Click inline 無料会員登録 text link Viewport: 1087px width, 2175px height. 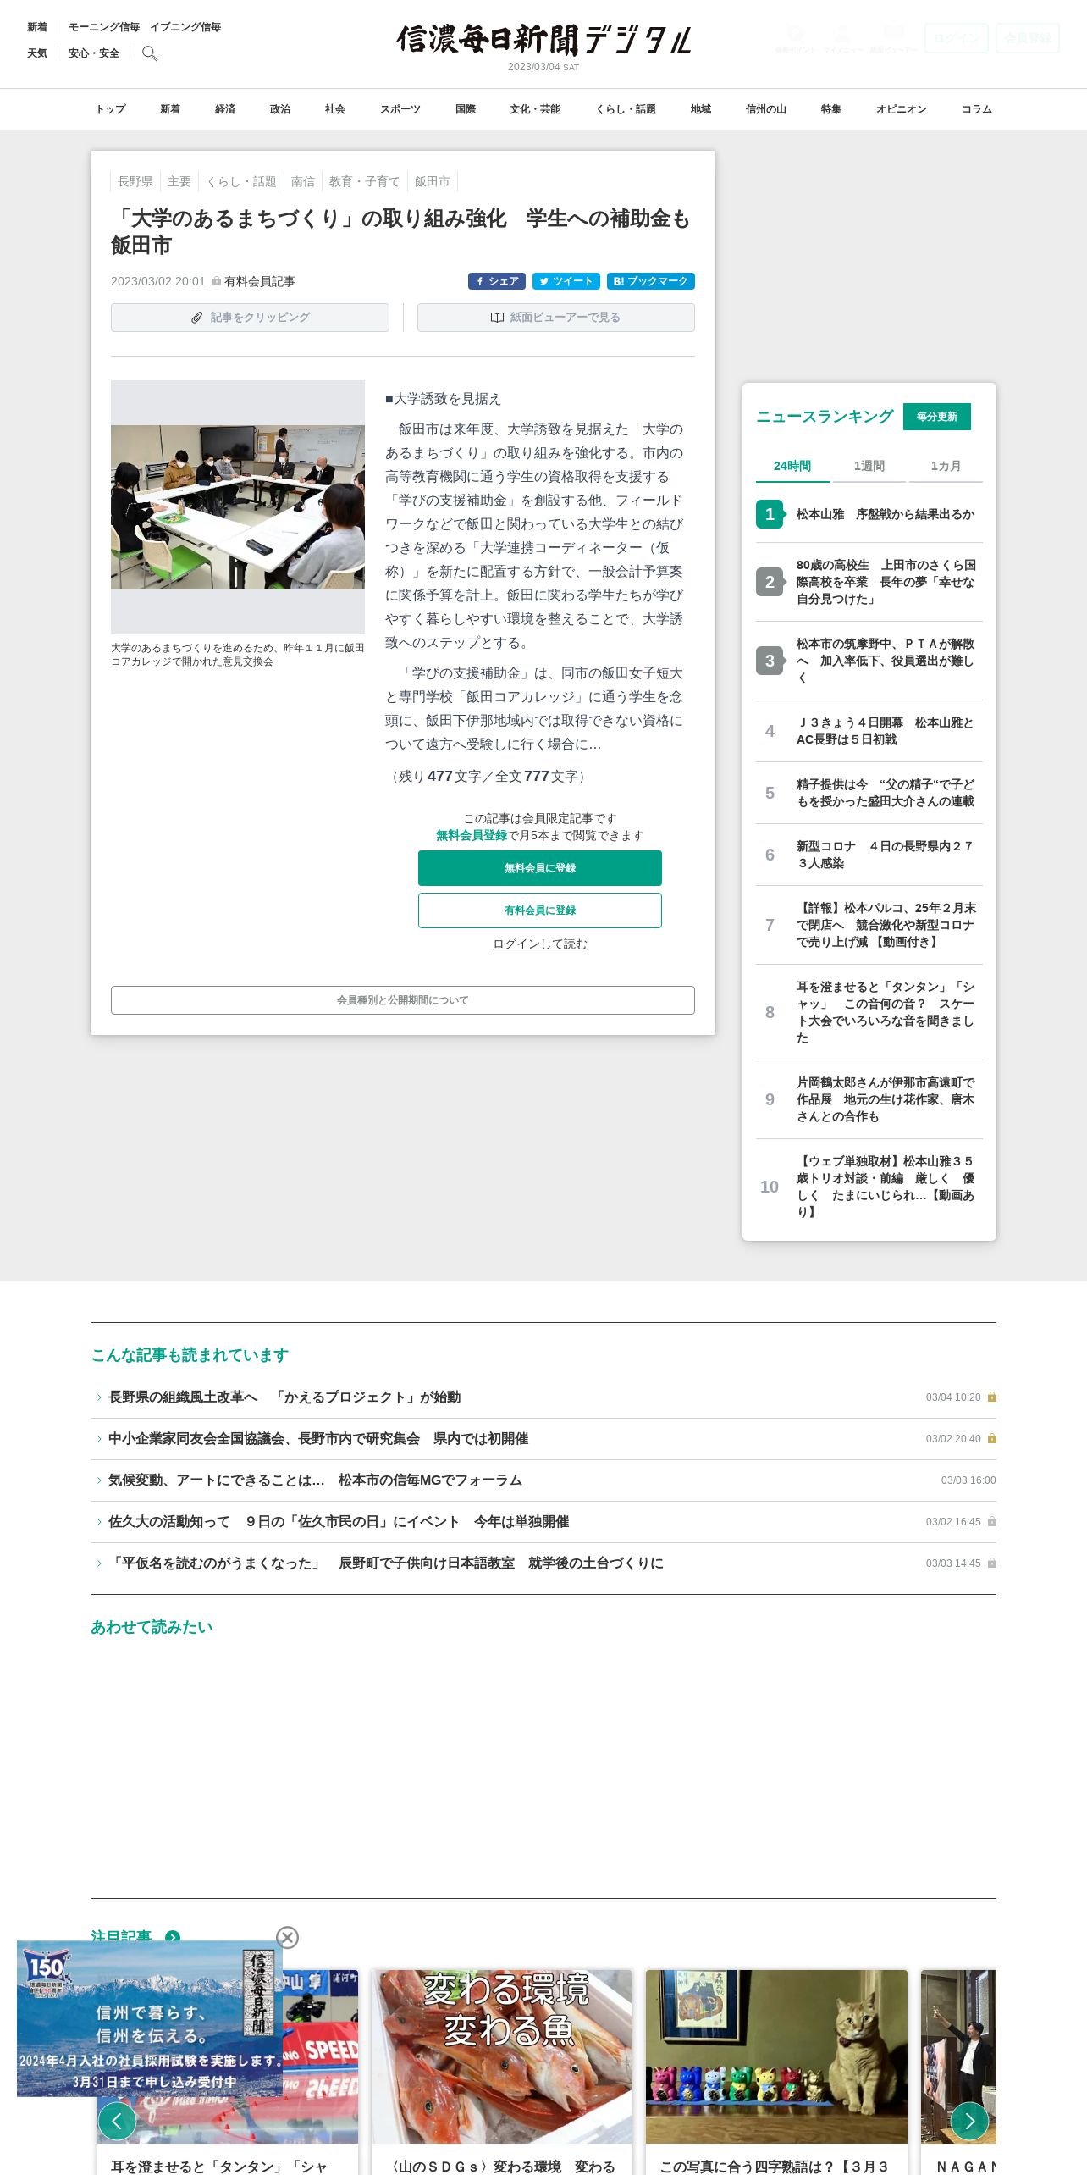tap(472, 835)
